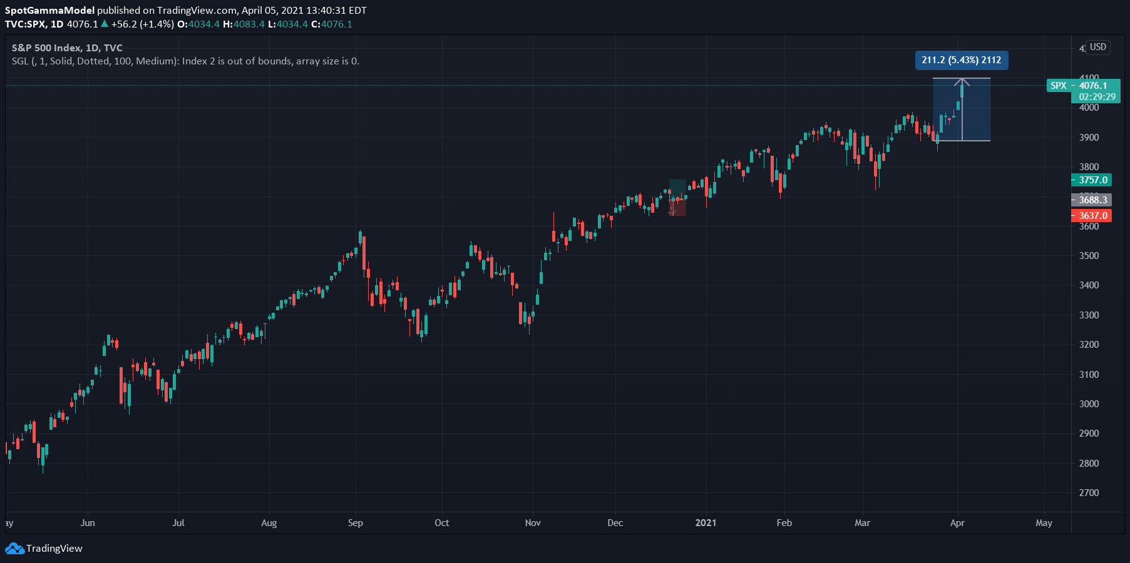Click the 4000 level on the price scale

point(1091,108)
